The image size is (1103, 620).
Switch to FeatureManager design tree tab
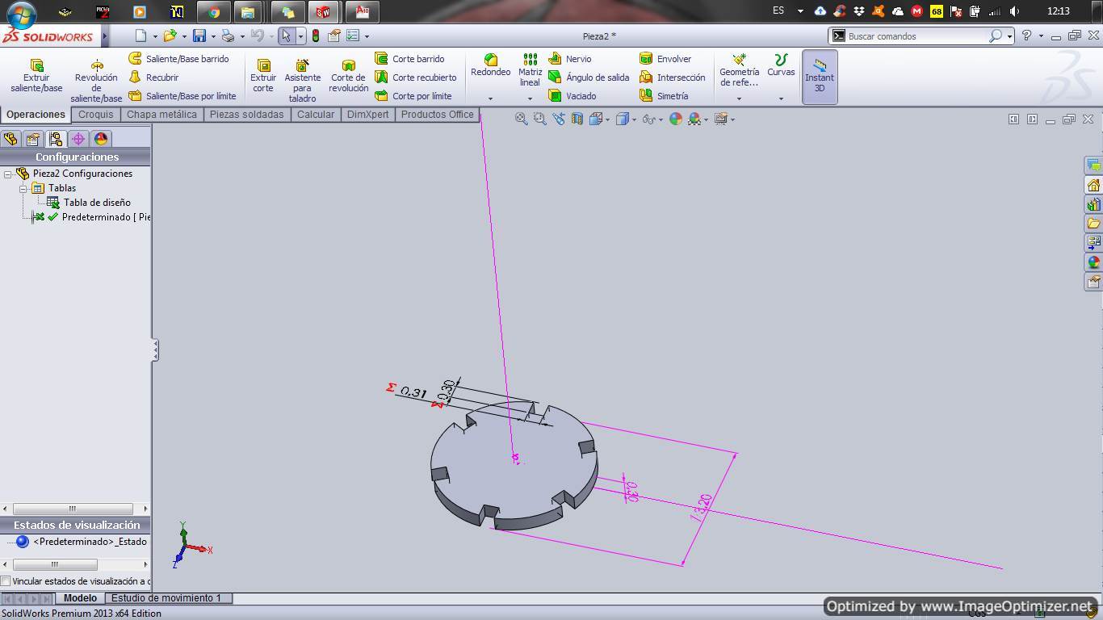tap(10, 139)
